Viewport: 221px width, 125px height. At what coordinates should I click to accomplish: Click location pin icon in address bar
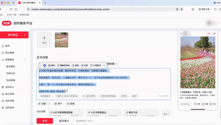(177, 9)
